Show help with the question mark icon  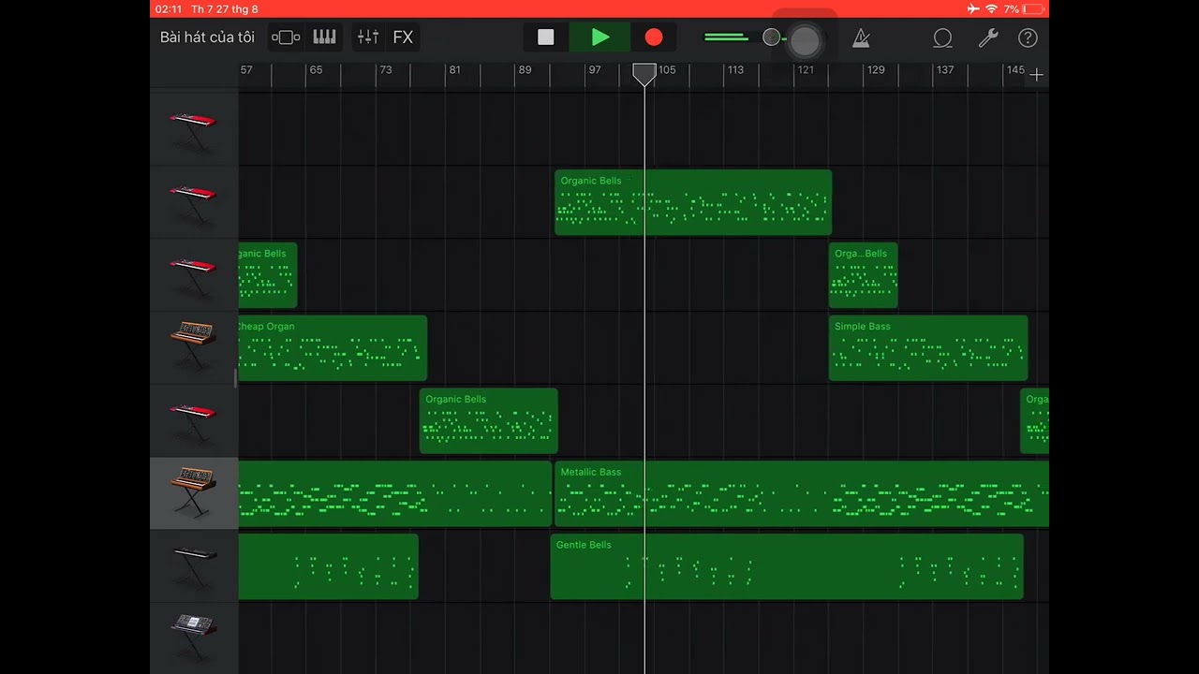click(x=1028, y=37)
